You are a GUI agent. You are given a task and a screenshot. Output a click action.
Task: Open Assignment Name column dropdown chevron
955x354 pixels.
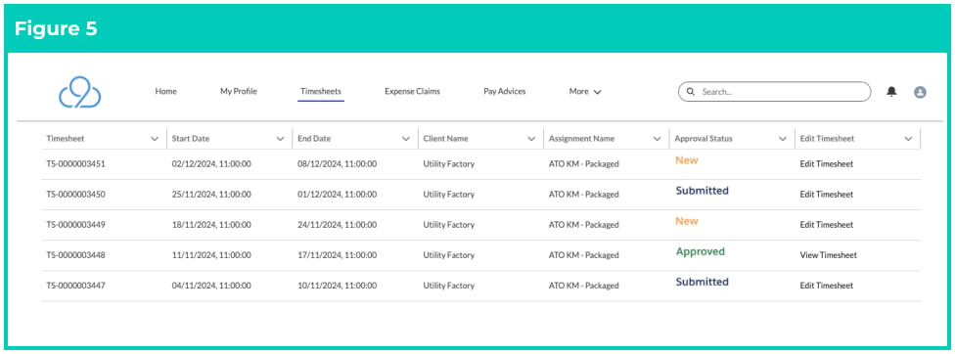[657, 139]
